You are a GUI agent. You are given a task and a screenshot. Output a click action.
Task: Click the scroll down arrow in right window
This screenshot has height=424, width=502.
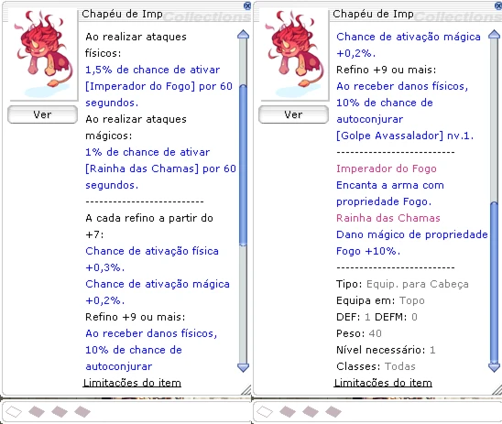point(495,367)
